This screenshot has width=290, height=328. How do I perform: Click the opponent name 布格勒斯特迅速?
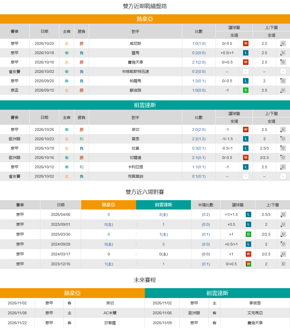(136, 71)
